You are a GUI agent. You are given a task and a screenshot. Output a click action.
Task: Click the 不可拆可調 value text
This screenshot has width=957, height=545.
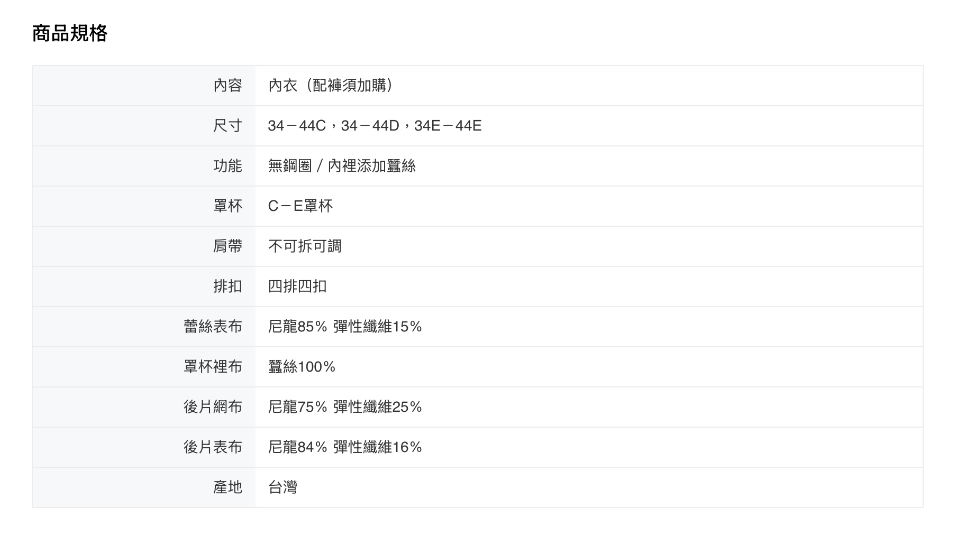pyautogui.click(x=305, y=246)
